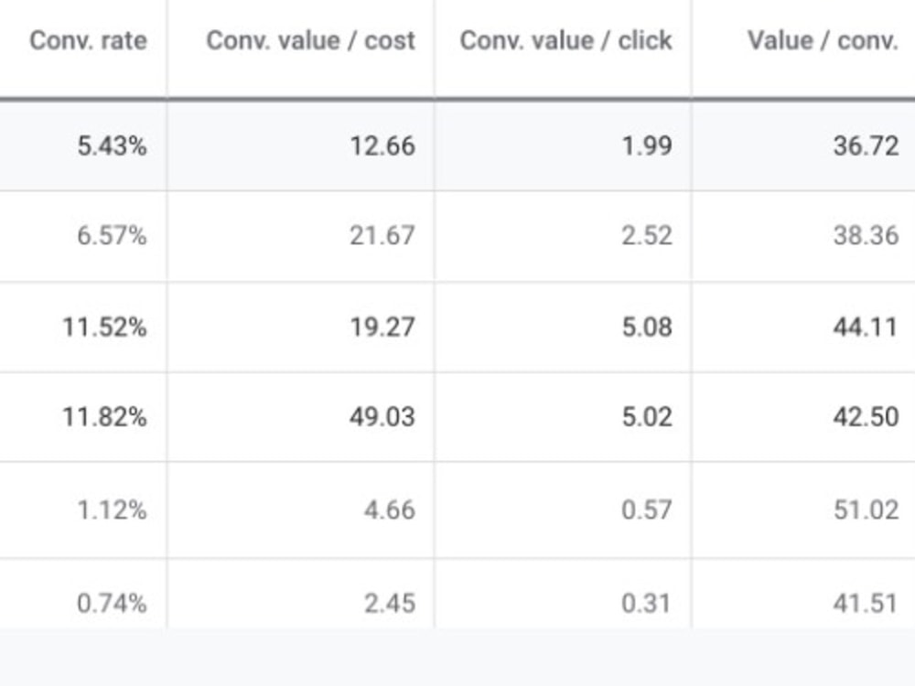
Task: Select the Value / conv. column header
Action: [x=823, y=41]
